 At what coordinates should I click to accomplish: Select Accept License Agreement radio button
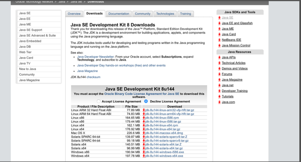point(98,101)
